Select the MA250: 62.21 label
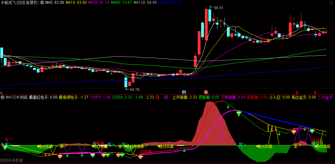This screenshot has width=335, height=164. coord(170,3)
